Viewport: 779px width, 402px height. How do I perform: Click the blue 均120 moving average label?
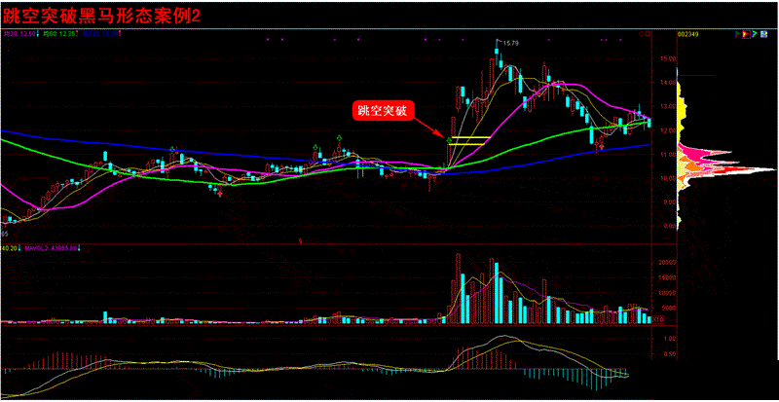(x=99, y=33)
